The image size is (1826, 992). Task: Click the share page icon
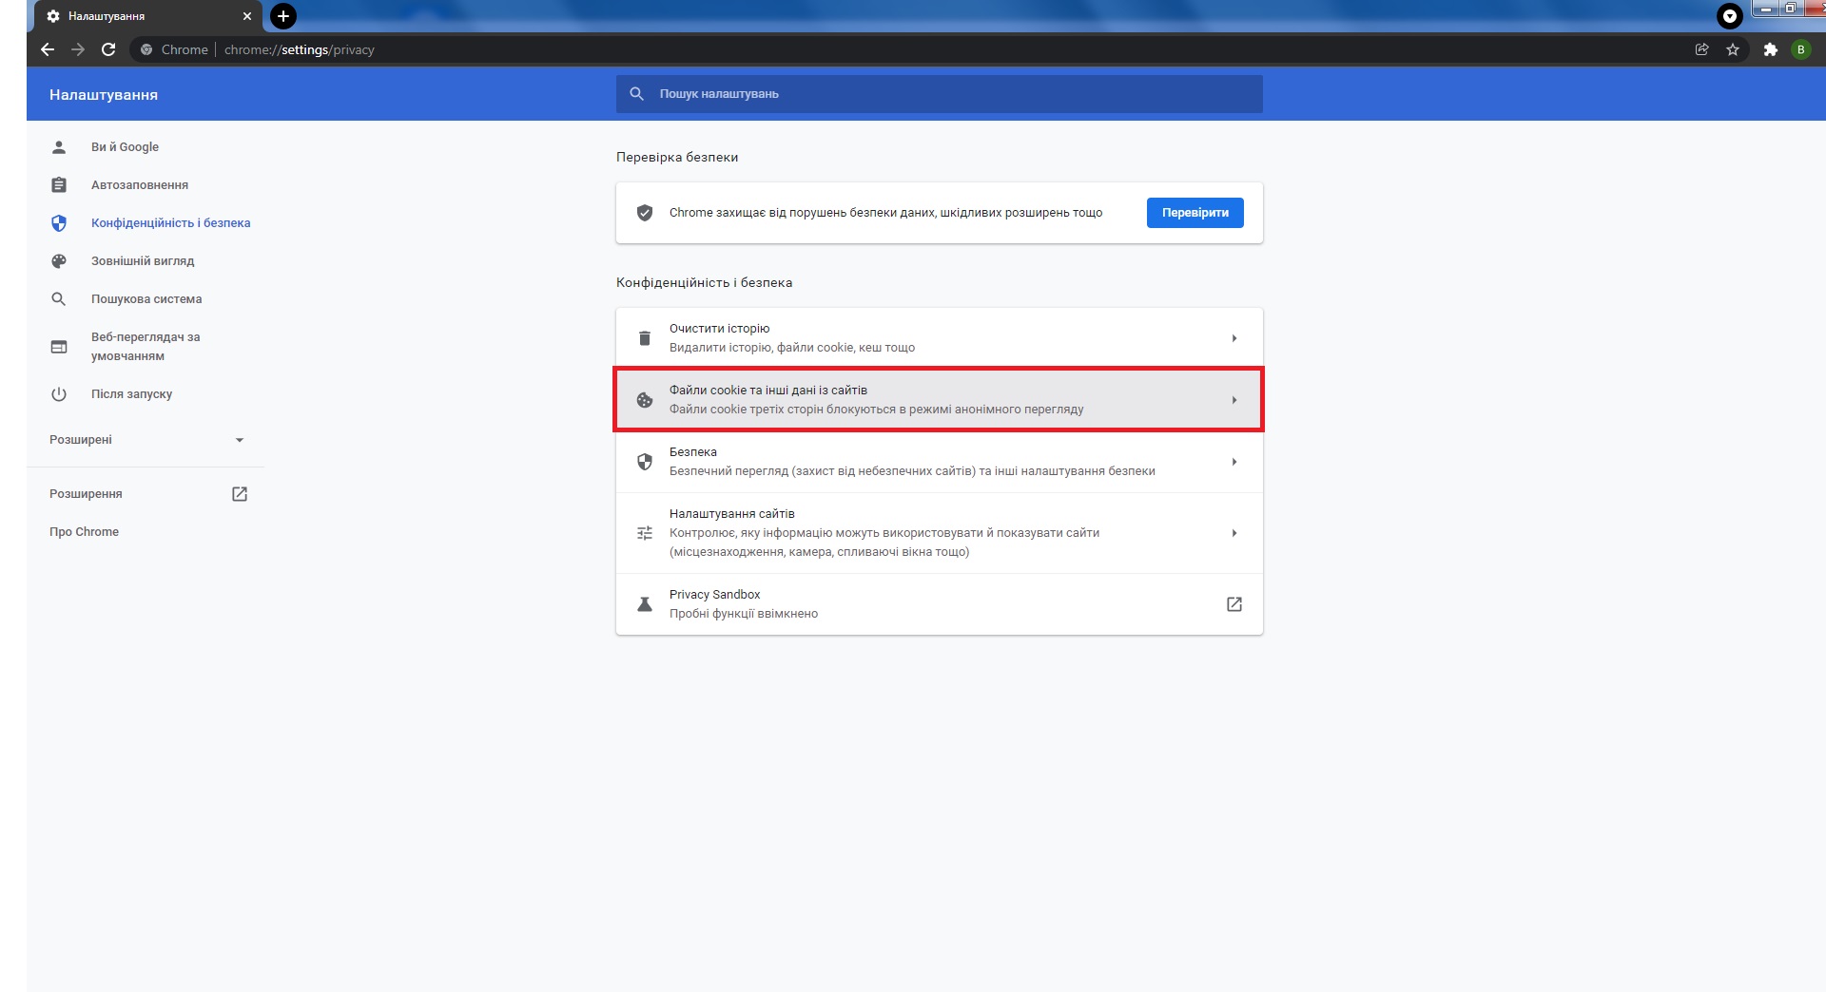click(x=1701, y=49)
